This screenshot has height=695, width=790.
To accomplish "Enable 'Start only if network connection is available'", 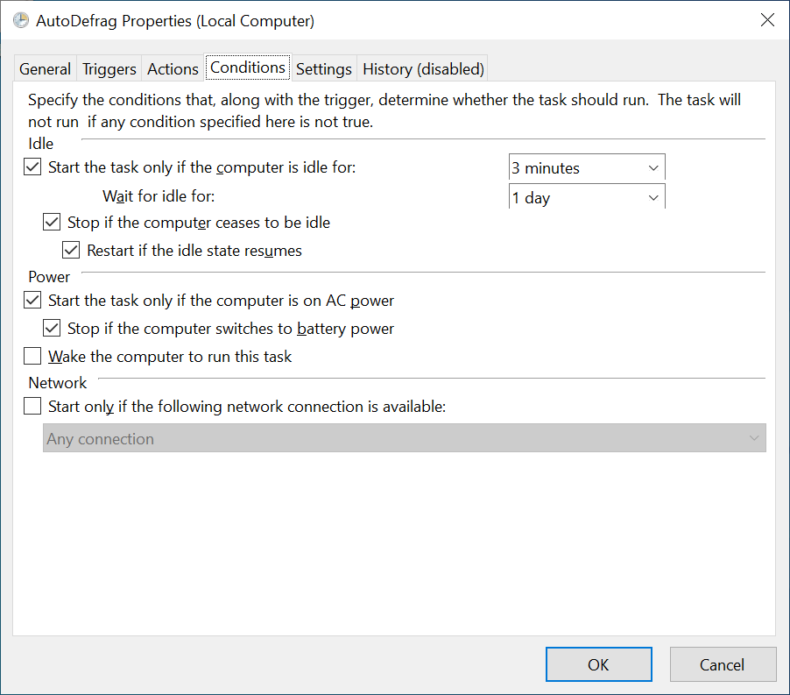I will (32, 407).
